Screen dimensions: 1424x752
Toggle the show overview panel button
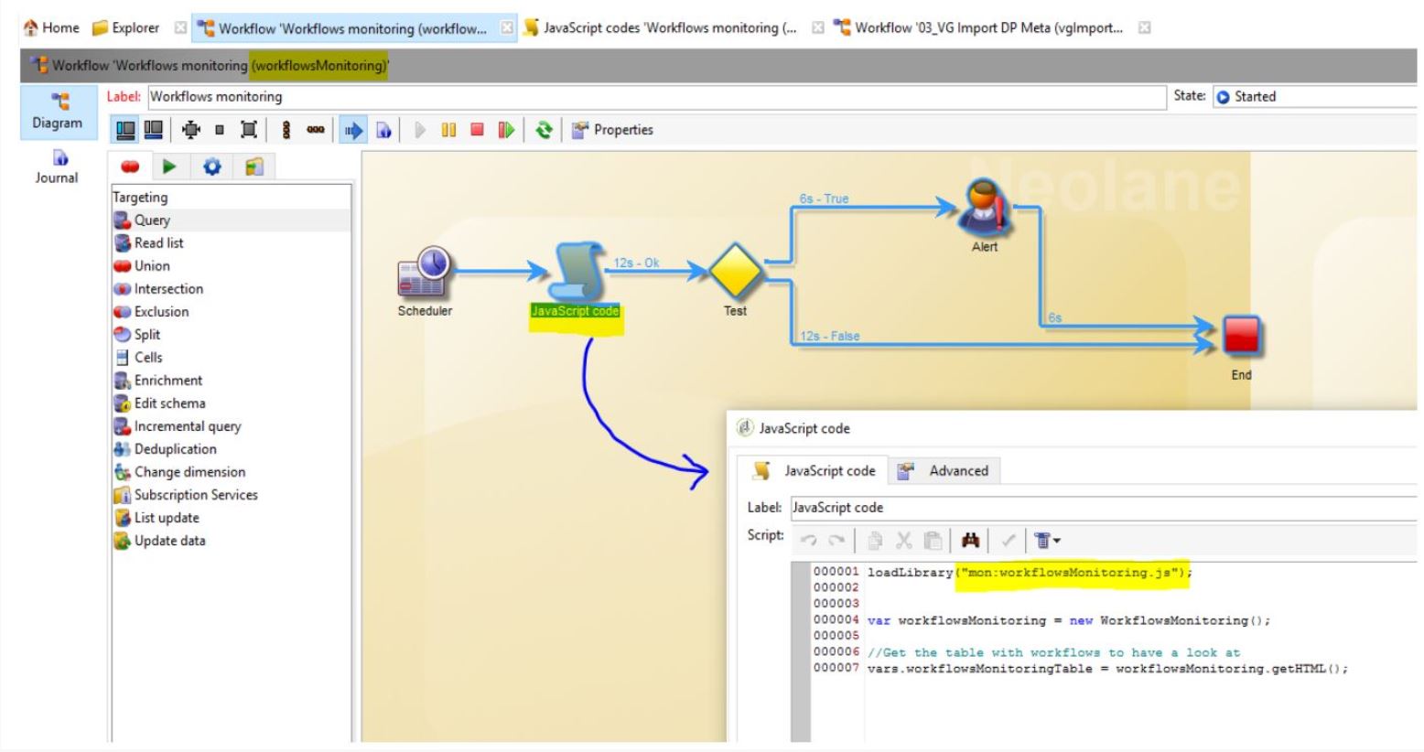tap(154, 130)
